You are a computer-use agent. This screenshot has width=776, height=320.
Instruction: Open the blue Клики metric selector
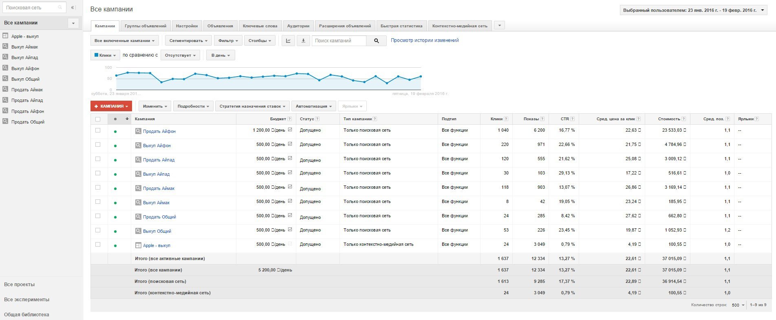pyautogui.click(x=105, y=55)
